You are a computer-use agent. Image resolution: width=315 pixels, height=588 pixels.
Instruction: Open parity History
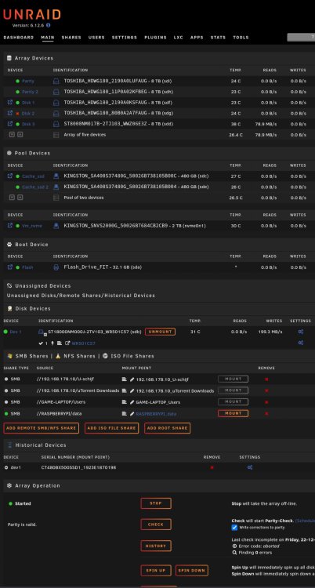tap(156, 546)
